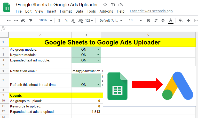Image resolution: width=198 pixels, height=118 pixels.
Task: Print the spreadsheet
Action: coord(23,21)
